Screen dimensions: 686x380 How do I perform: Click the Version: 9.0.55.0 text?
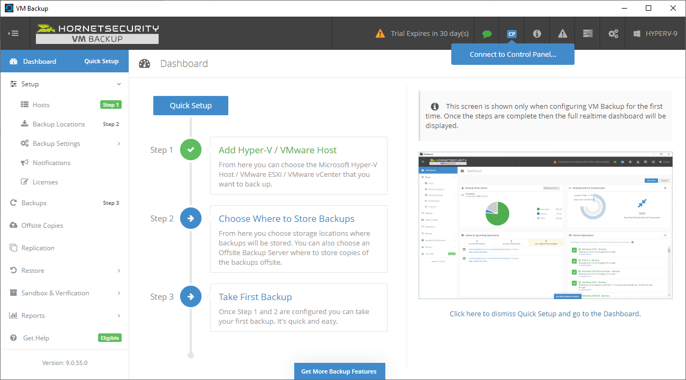65,363
